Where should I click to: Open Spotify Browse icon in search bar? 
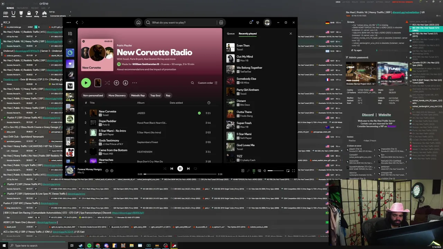[x=221, y=22]
